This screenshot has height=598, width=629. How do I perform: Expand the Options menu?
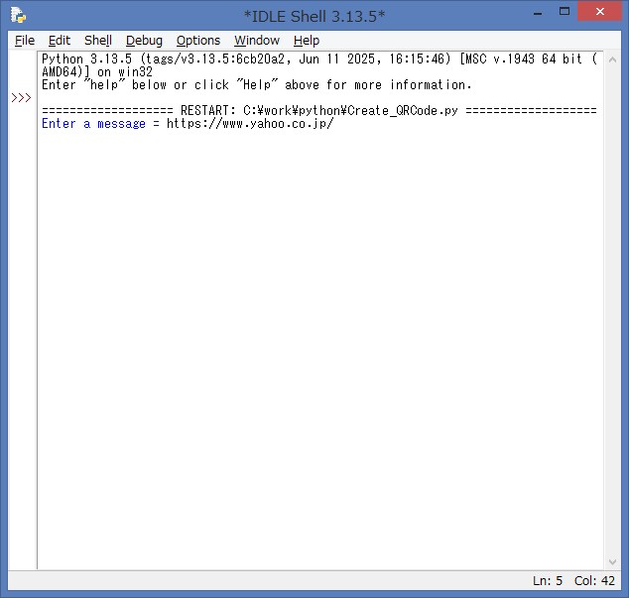pyautogui.click(x=198, y=41)
